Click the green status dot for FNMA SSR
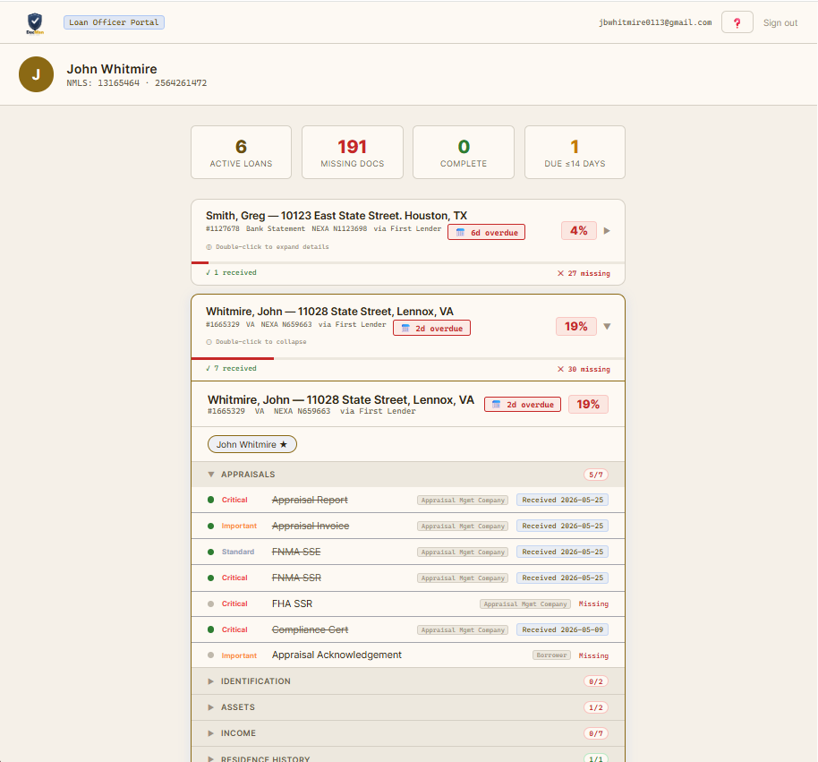The height and width of the screenshot is (762, 818). click(210, 578)
